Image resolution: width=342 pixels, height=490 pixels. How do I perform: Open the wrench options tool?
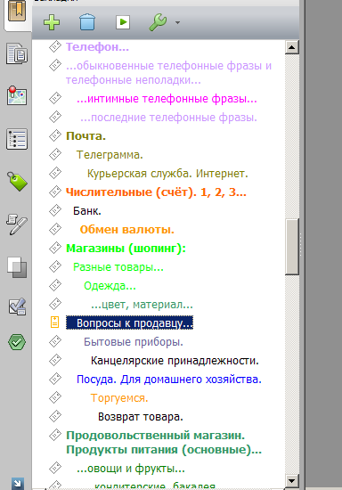(x=158, y=22)
